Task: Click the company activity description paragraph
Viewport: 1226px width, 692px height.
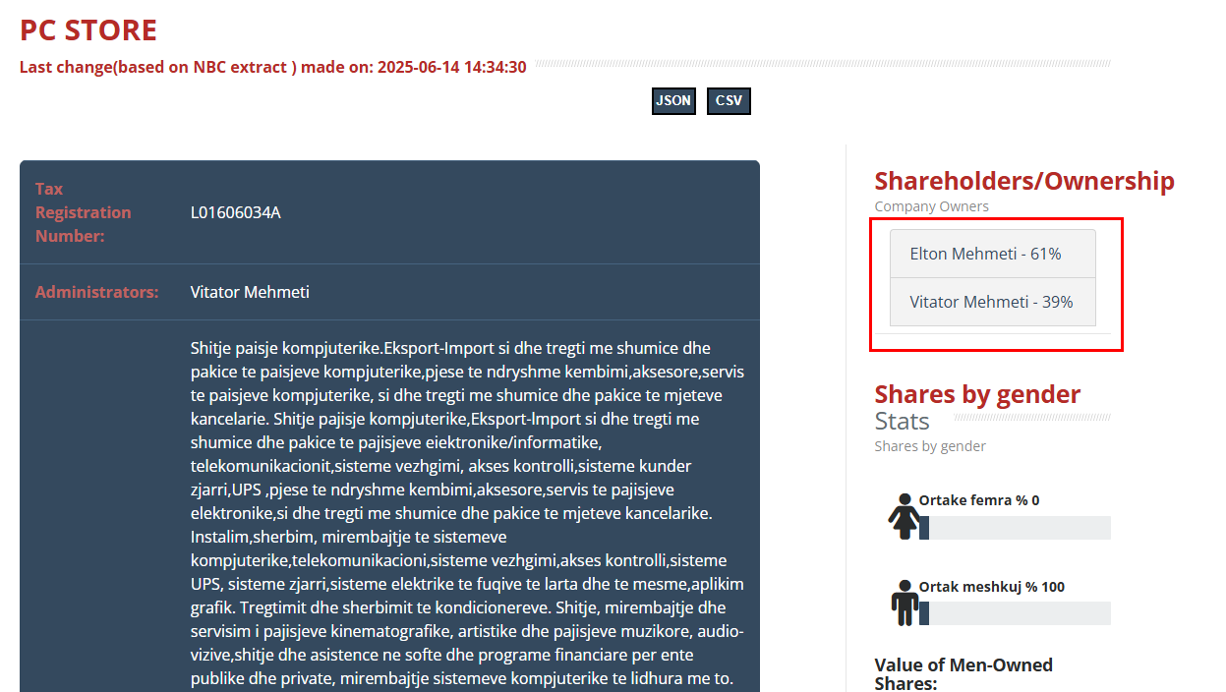Action: coord(468,513)
